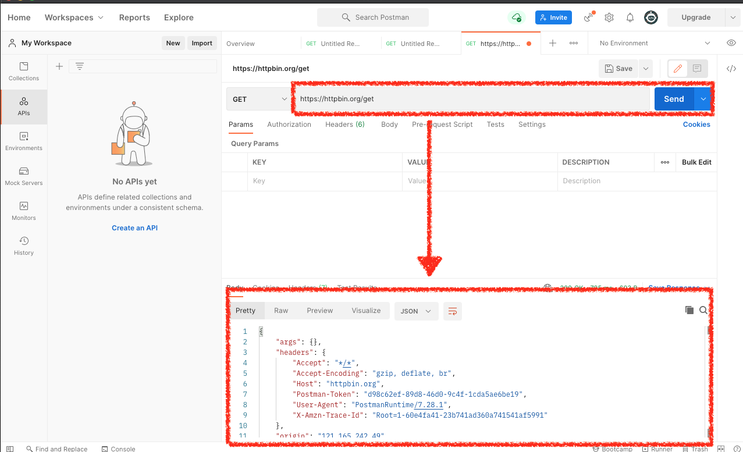This screenshot has height=452, width=743.
Task: Click the Key field in query params
Action: pos(325,181)
